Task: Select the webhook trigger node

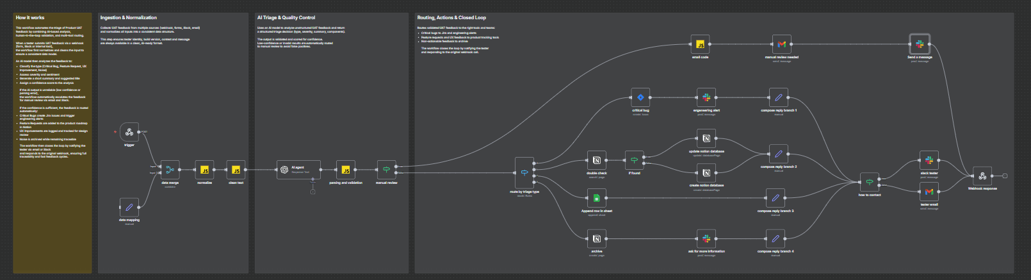Action: tap(129, 132)
